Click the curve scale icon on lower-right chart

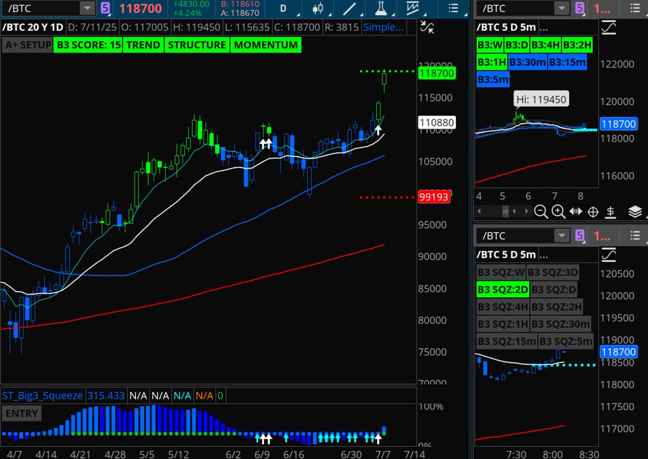pos(609,254)
